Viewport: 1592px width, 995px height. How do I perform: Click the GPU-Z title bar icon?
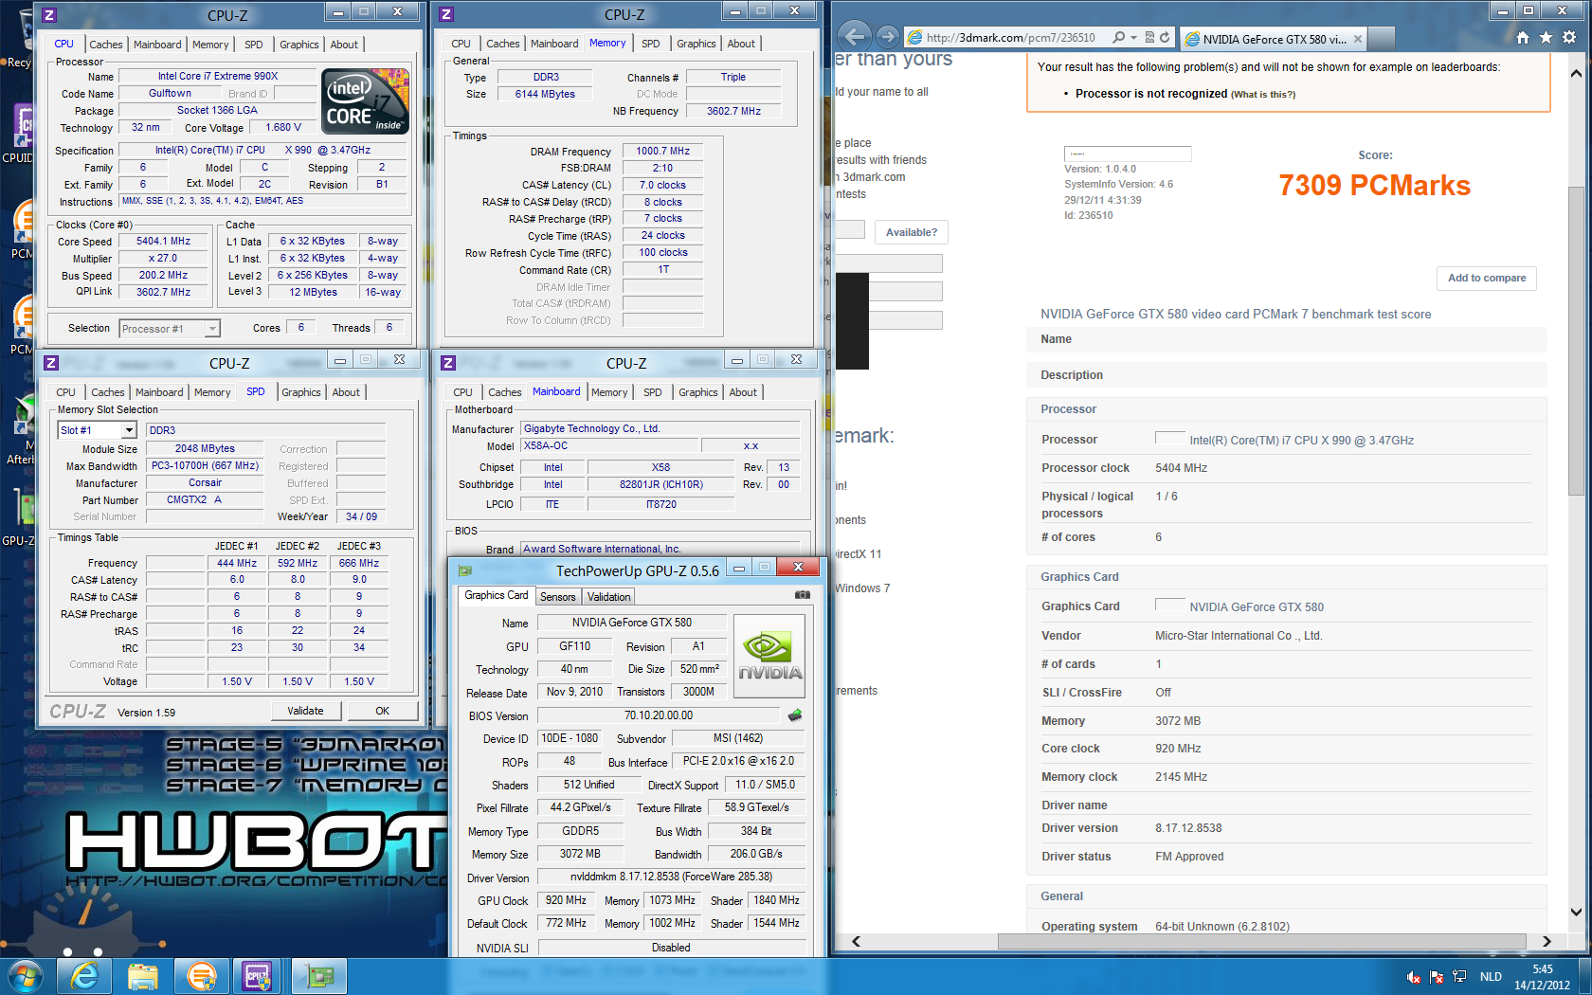[x=464, y=570]
